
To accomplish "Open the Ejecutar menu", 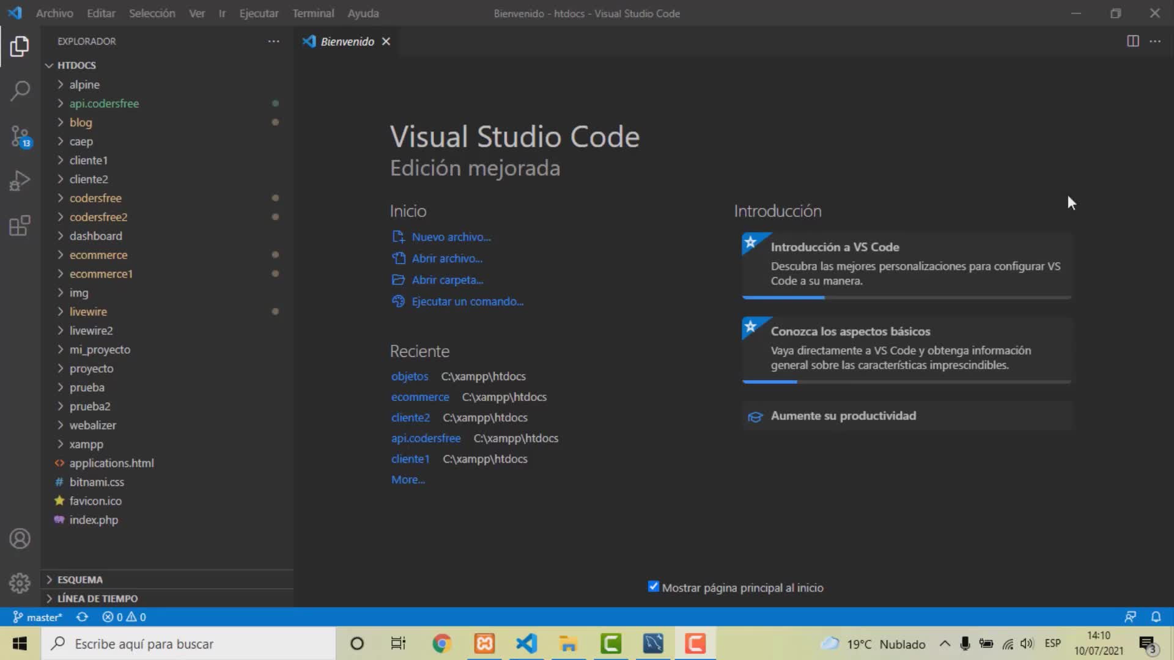I will point(259,13).
